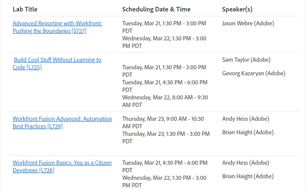The width and height of the screenshot is (306, 190).
Task: Click the Thursday, Mar 23, 1:30 PM time slot
Action: coord(166,138)
